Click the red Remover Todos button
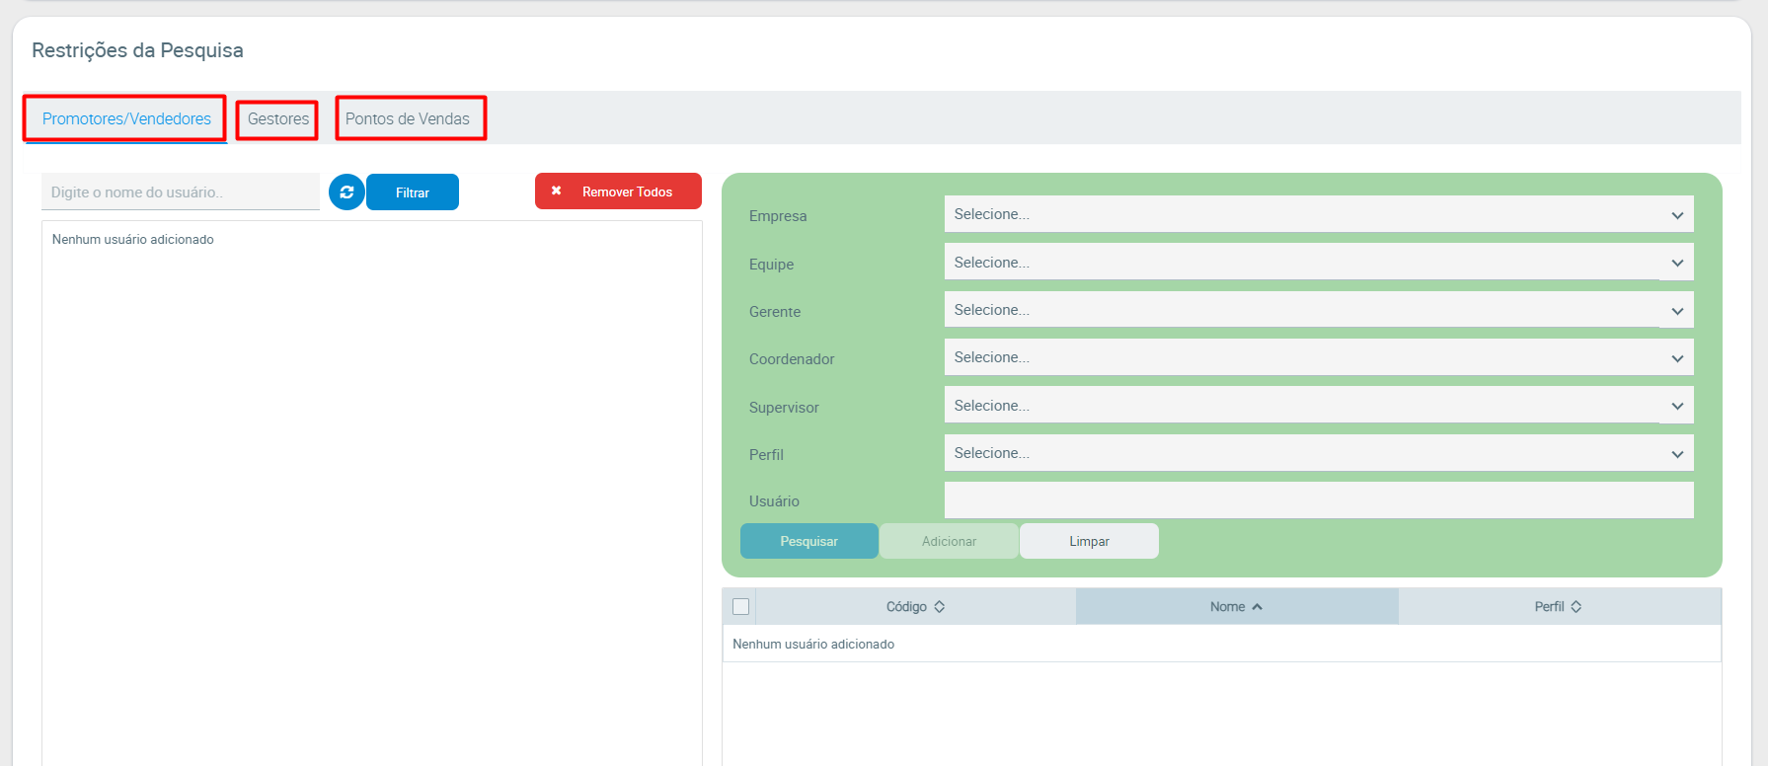The height and width of the screenshot is (766, 1768). [618, 191]
